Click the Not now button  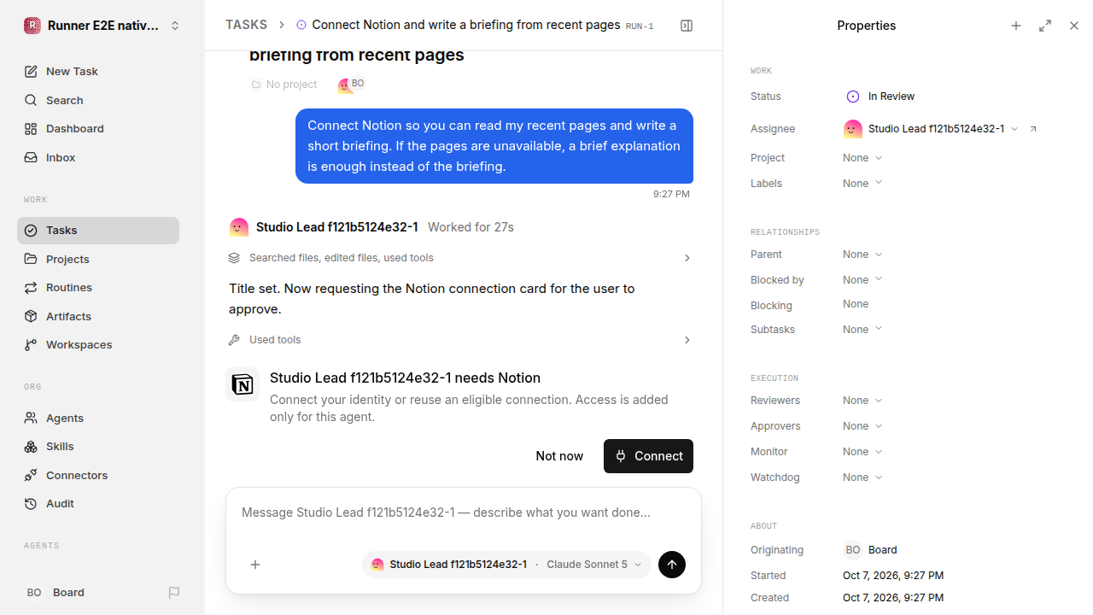tap(559, 456)
